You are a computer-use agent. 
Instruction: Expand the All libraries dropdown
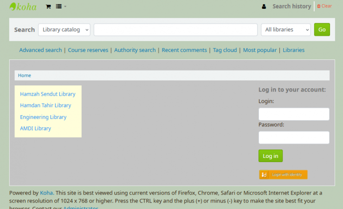pyautogui.click(x=285, y=30)
